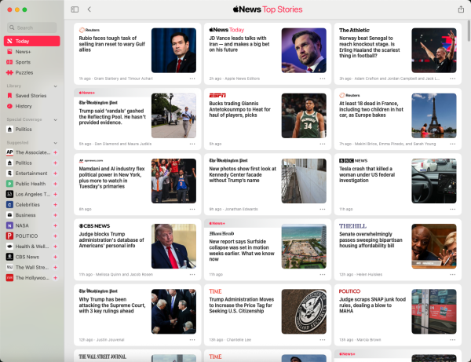Collapse the Library section chevron

(55, 86)
